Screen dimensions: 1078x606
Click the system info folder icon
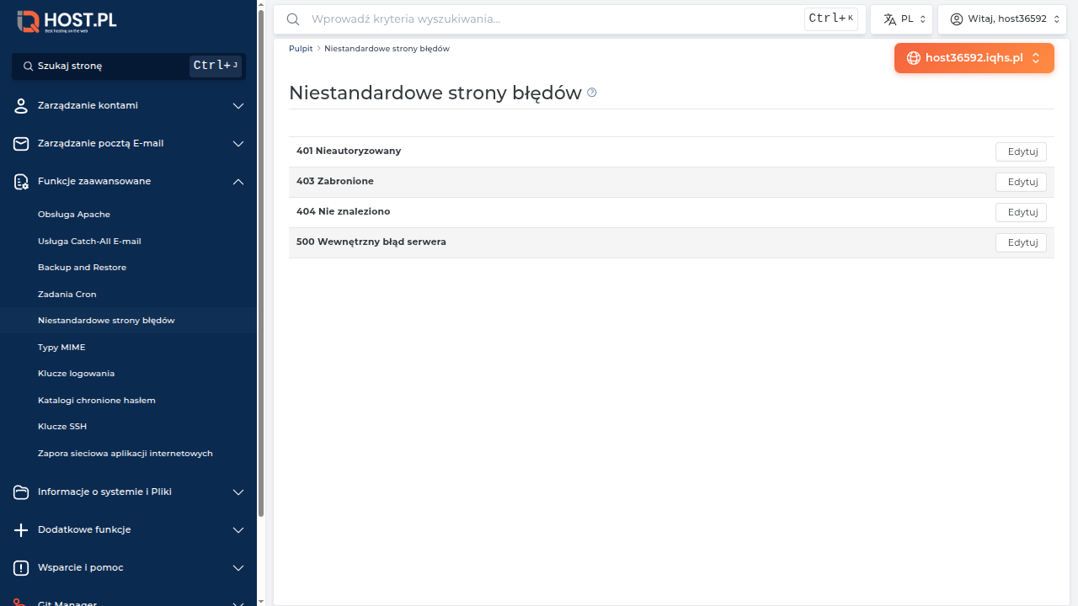click(21, 492)
